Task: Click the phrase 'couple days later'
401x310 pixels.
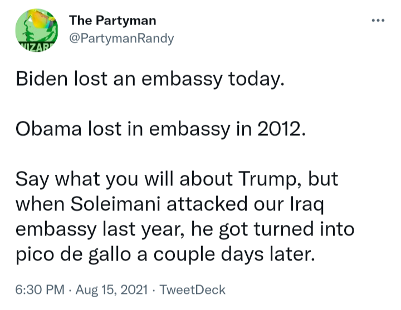Action: click(234, 254)
